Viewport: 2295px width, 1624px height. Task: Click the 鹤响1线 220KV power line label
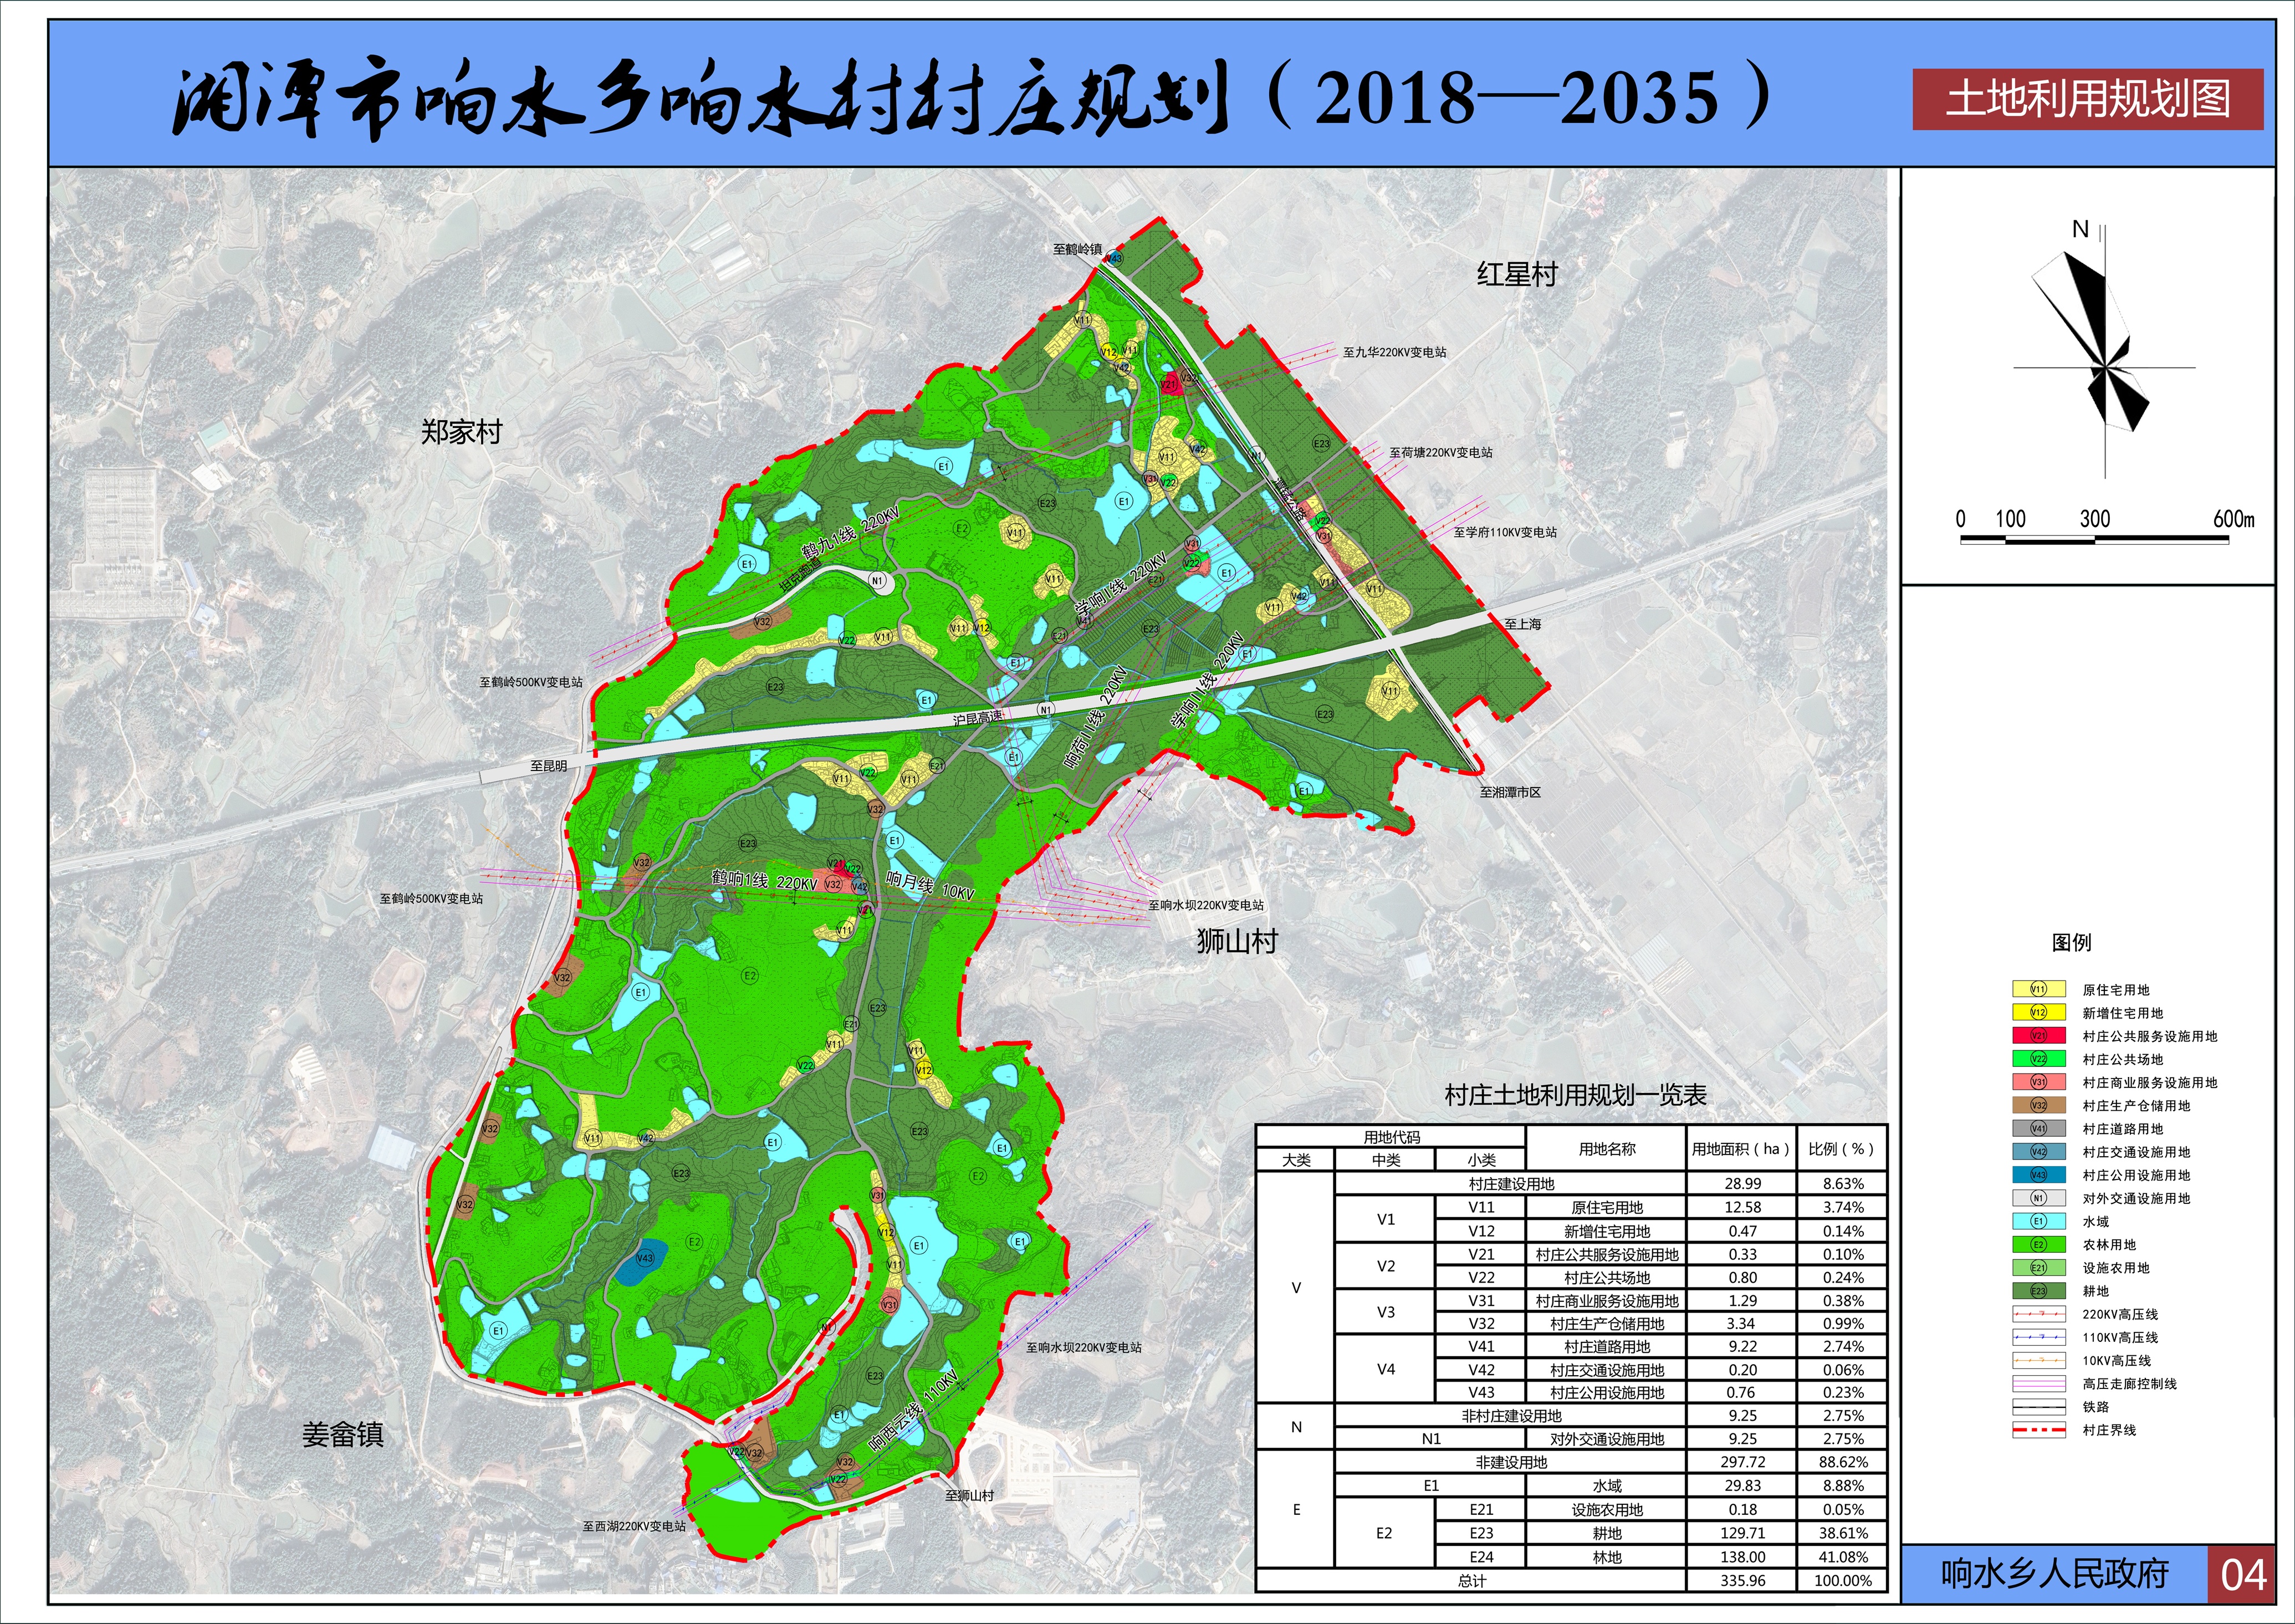764,880
